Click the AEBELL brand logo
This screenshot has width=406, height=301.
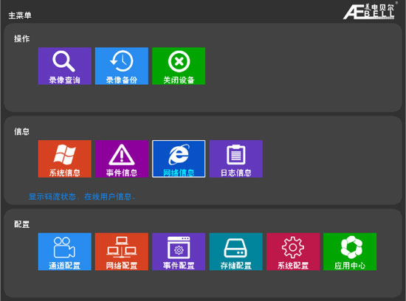coord(370,11)
